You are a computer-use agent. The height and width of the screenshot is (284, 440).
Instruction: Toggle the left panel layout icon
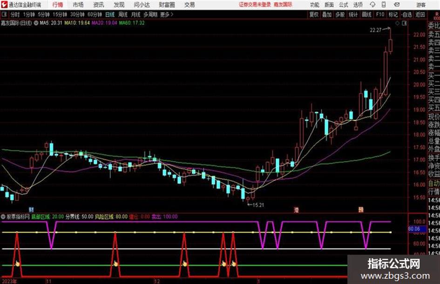pyautogui.click(x=4, y=14)
